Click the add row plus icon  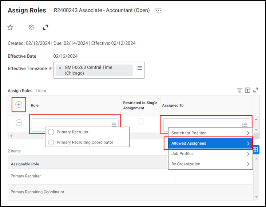tap(19, 105)
